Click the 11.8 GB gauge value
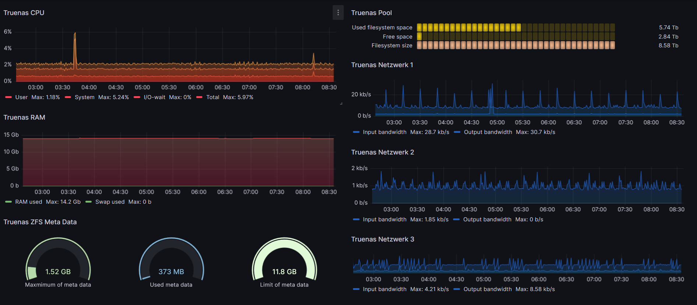Screen dimensions: 697x305 (x=284, y=272)
